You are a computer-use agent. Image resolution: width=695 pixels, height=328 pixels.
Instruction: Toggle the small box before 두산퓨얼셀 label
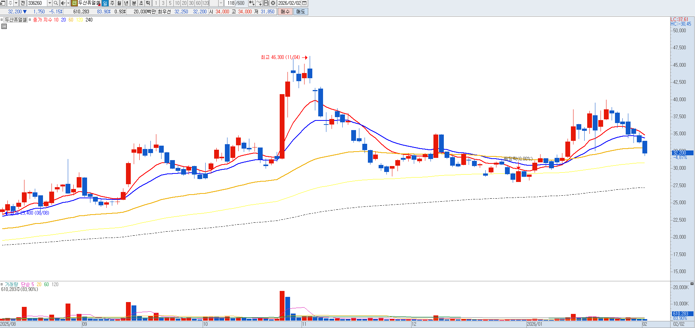click(x=2, y=20)
